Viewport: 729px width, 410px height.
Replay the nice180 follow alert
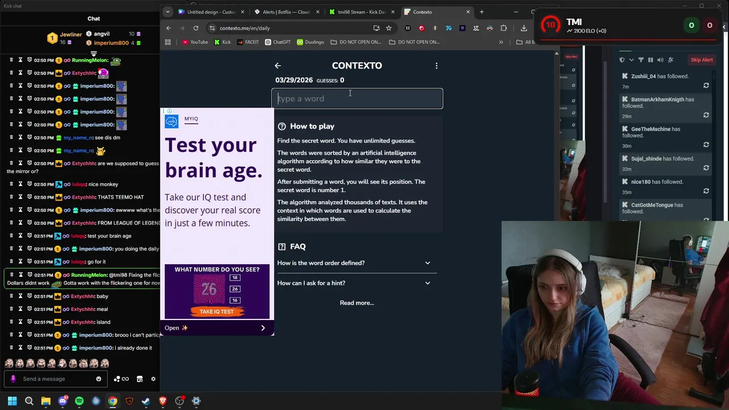tap(706, 191)
